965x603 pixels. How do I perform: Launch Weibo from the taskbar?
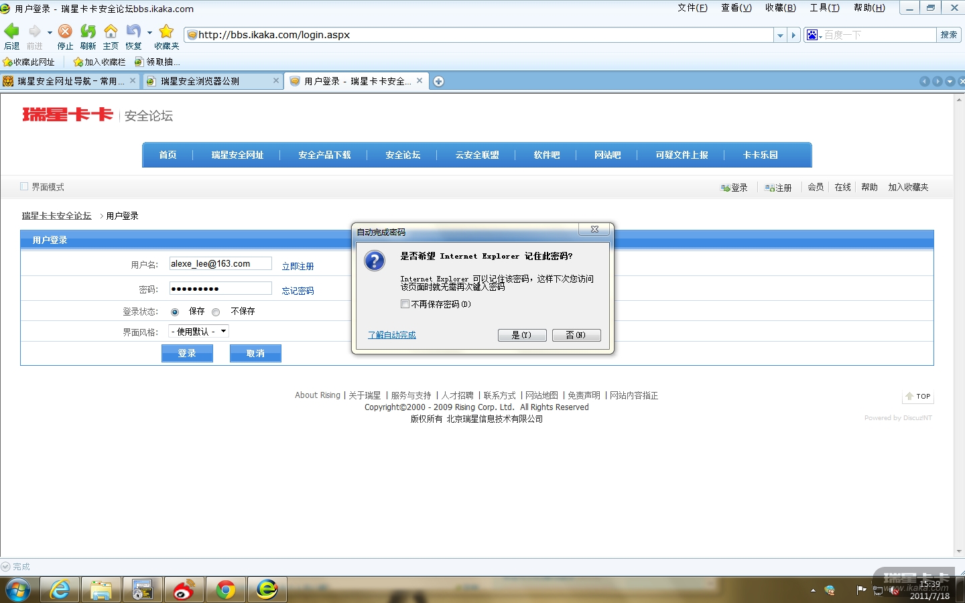184,590
